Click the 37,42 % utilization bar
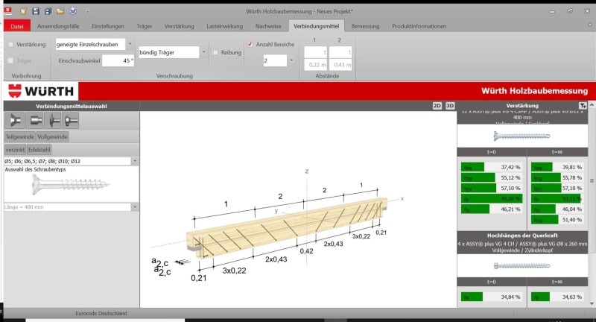Viewport: 596px width, 322px height. click(x=491, y=167)
